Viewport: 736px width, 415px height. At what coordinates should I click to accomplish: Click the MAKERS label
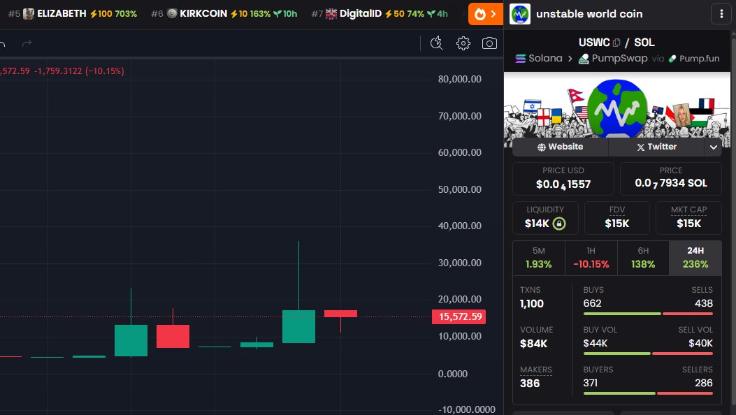[536, 370]
